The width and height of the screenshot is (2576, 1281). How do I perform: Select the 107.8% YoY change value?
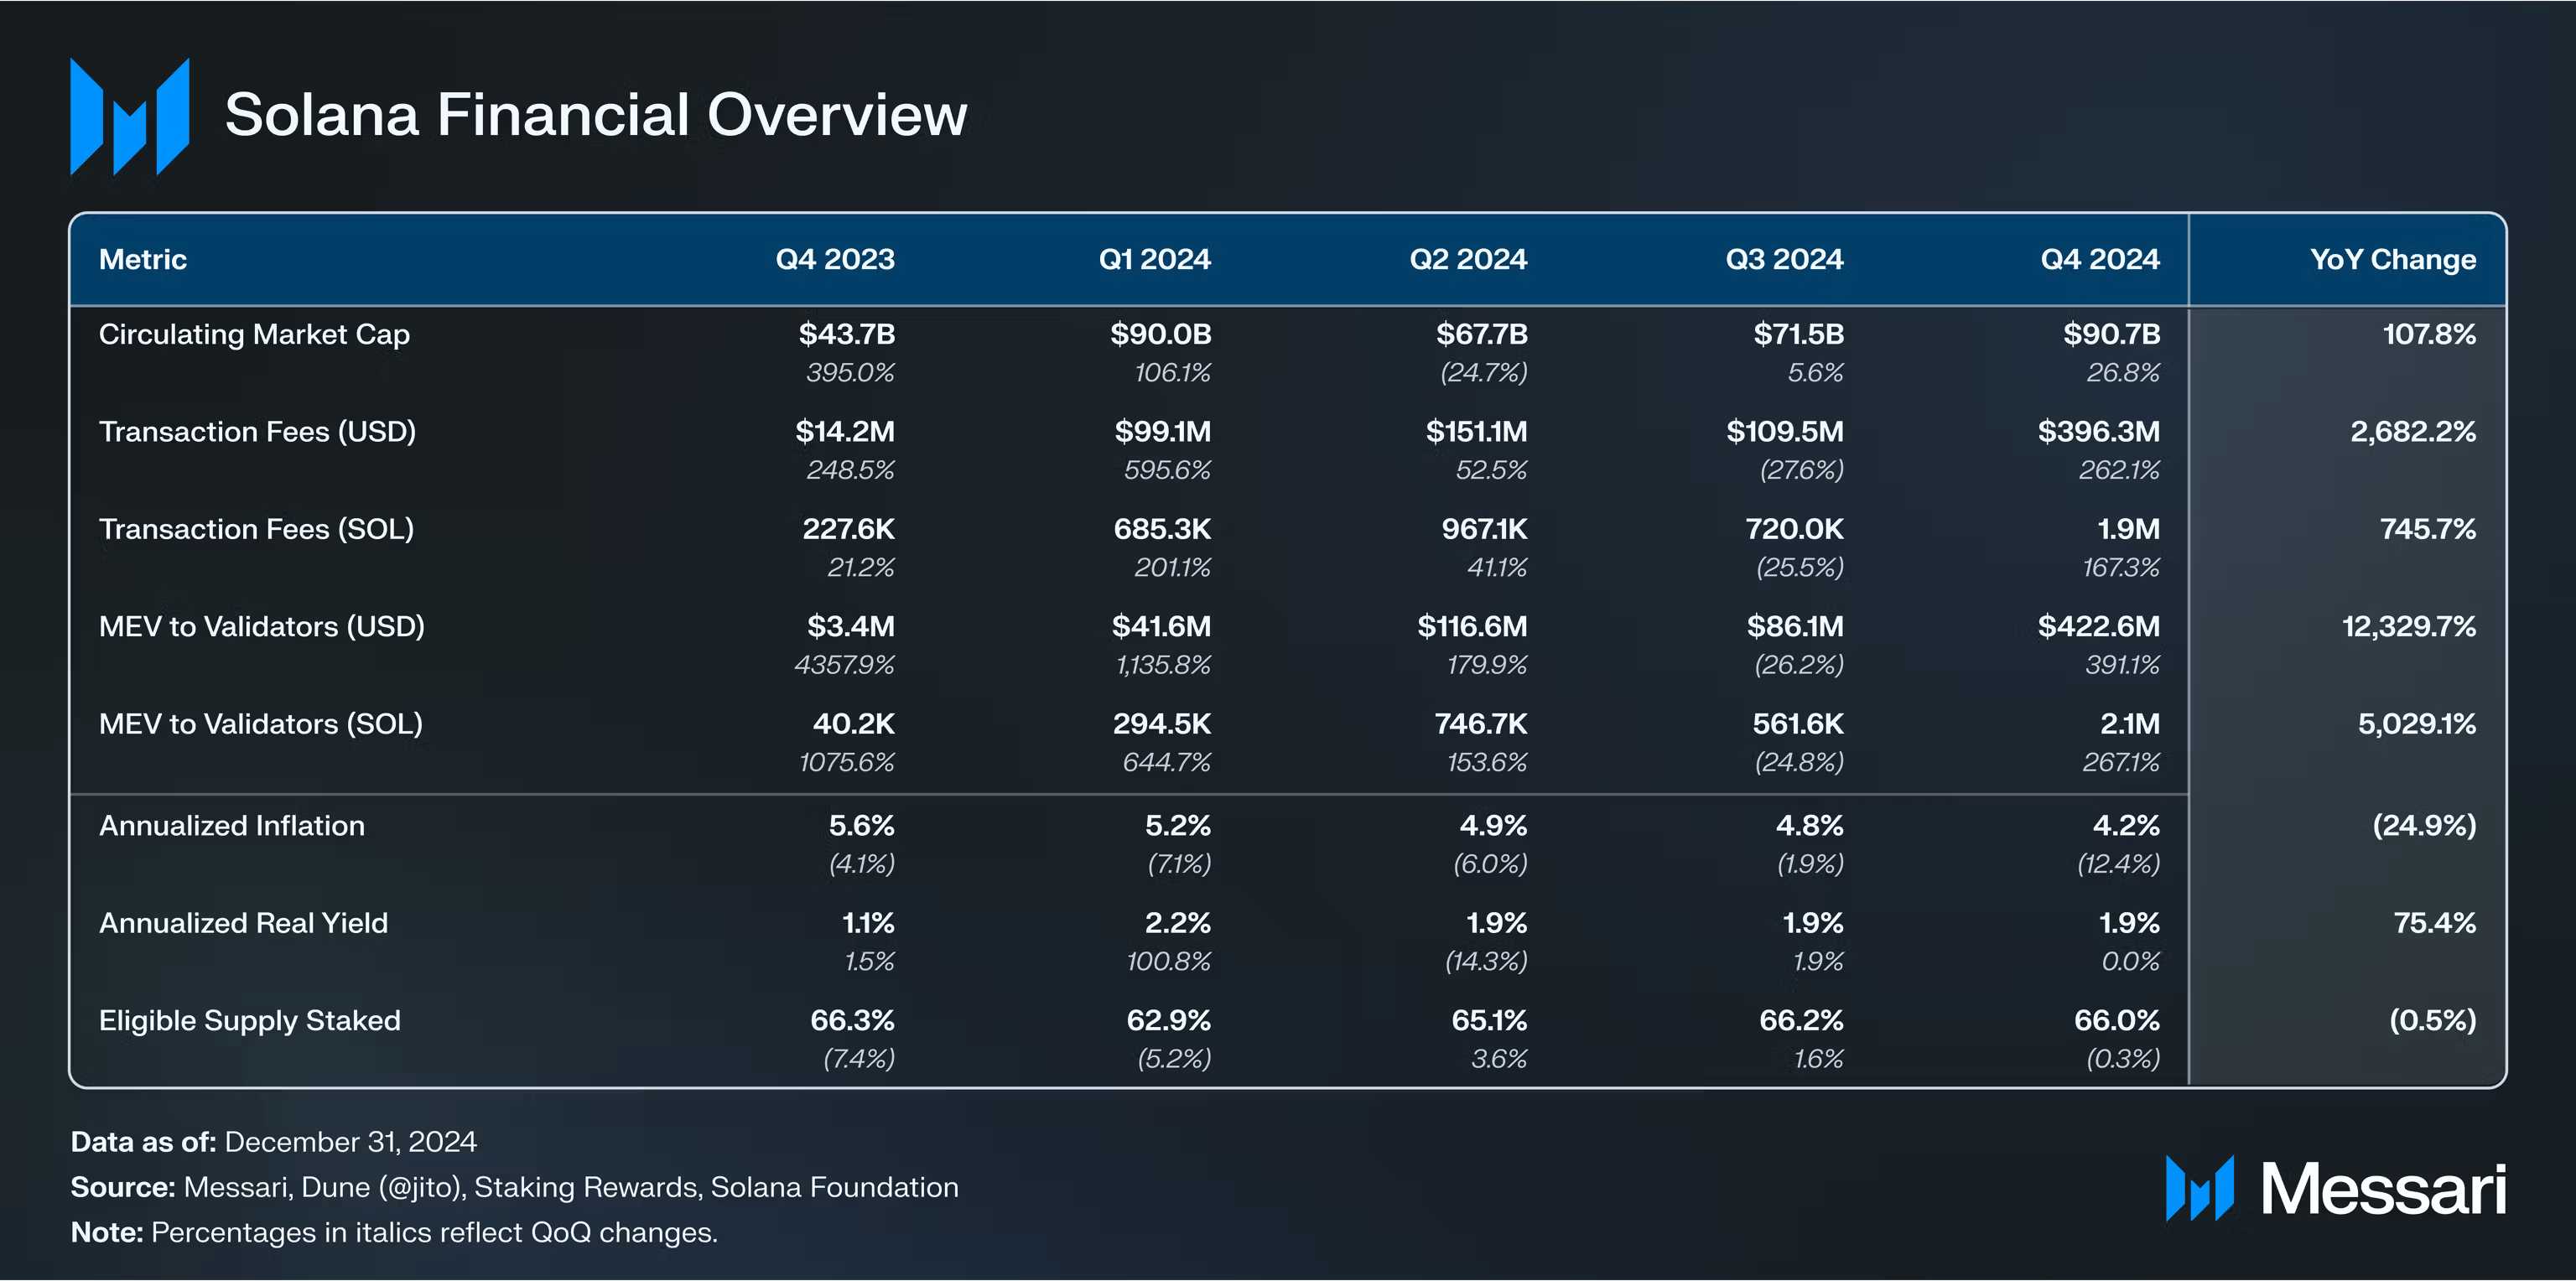[x=2429, y=334]
